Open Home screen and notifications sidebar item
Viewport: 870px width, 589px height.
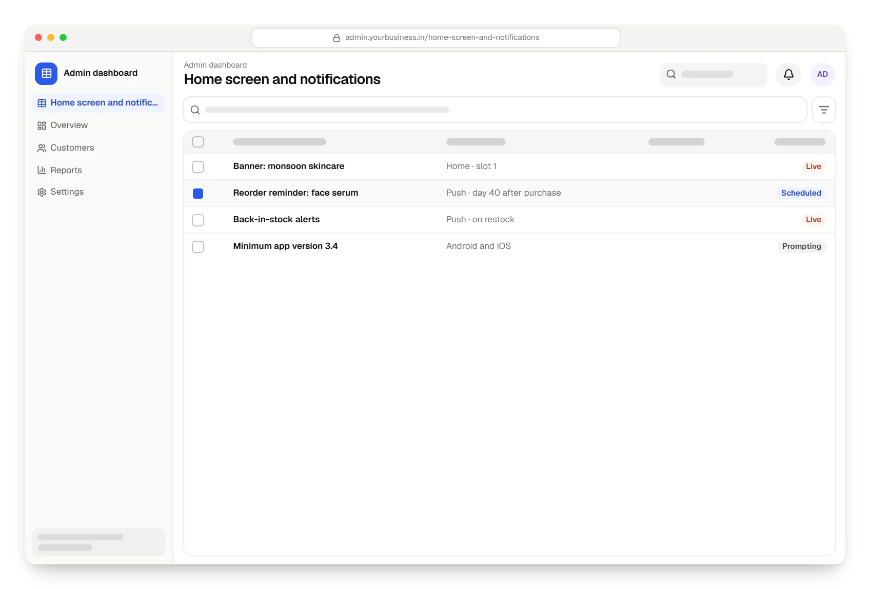tap(98, 103)
